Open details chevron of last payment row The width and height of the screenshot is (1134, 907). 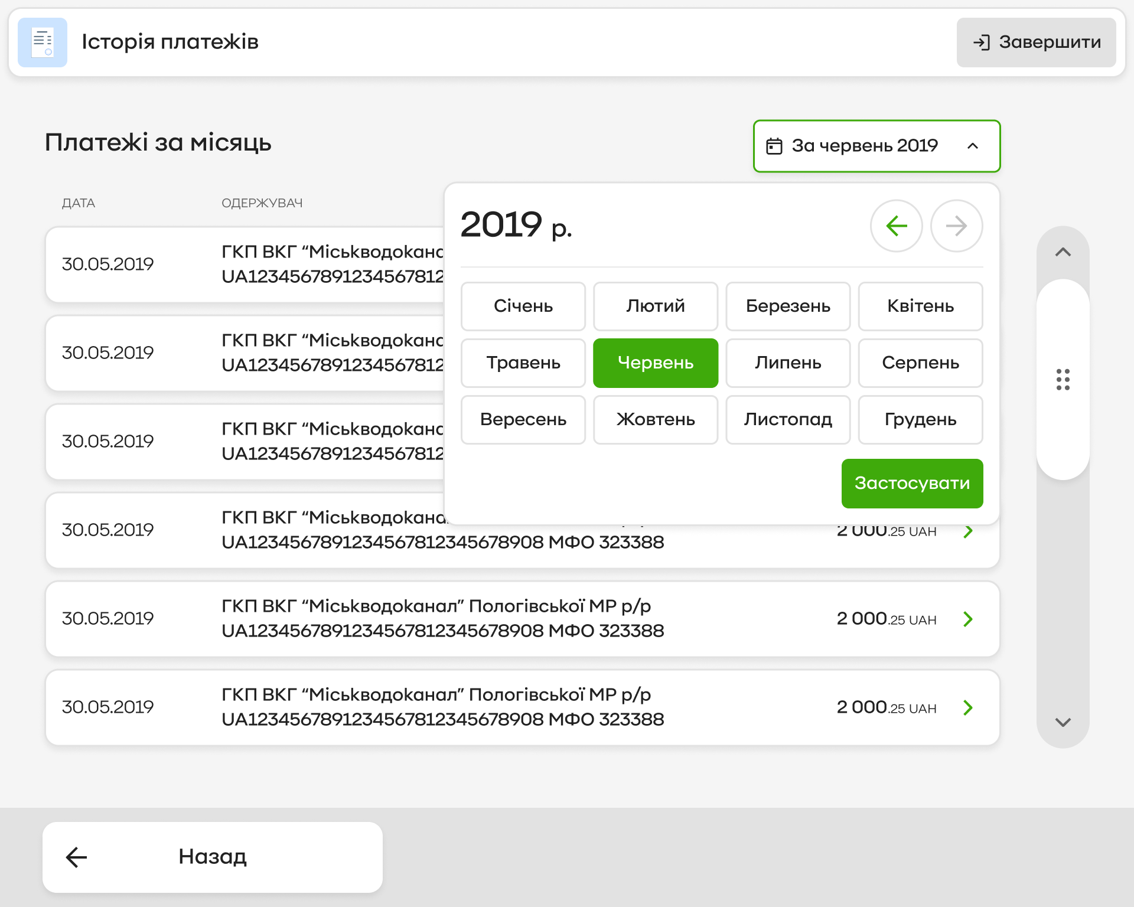[x=967, y=707]
